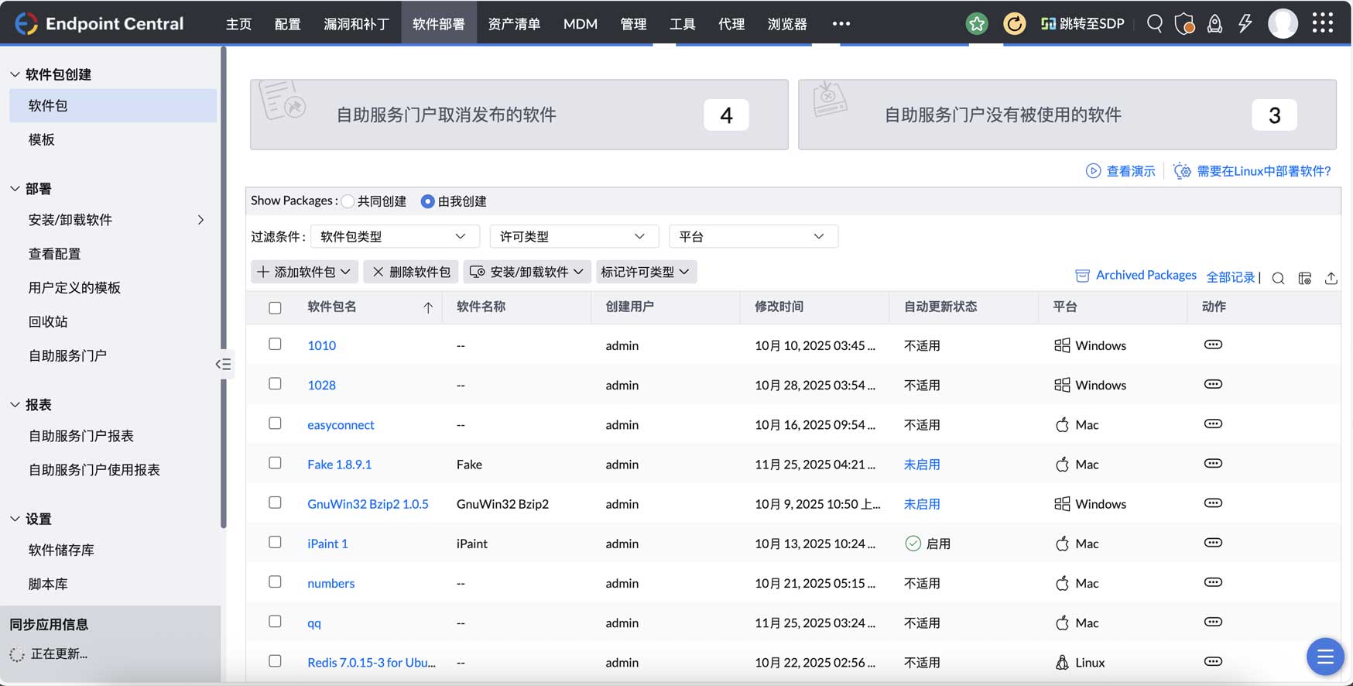Click the green star icon in header

[x=977, y=24]
